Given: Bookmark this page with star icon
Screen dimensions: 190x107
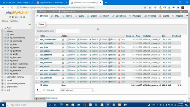Looking at the screenshot, I should (x=150, y=7).
